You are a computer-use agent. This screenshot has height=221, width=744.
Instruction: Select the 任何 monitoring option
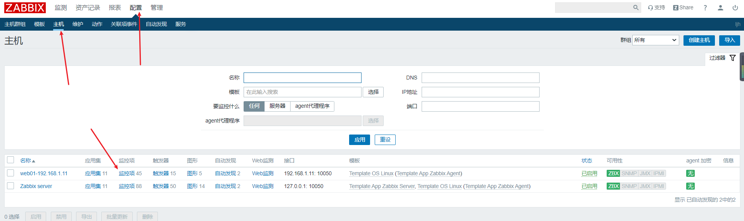(254, 106)
